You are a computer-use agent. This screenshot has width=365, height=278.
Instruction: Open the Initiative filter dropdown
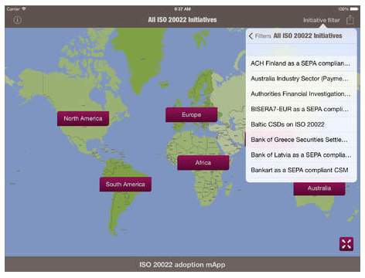pyautogui.click(x=322, y=20)
